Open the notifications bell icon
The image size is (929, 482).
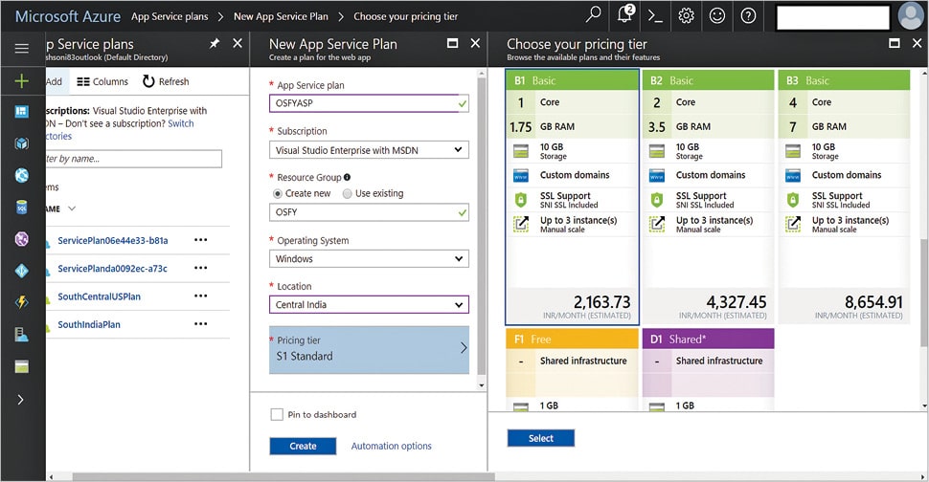(624, 15)
